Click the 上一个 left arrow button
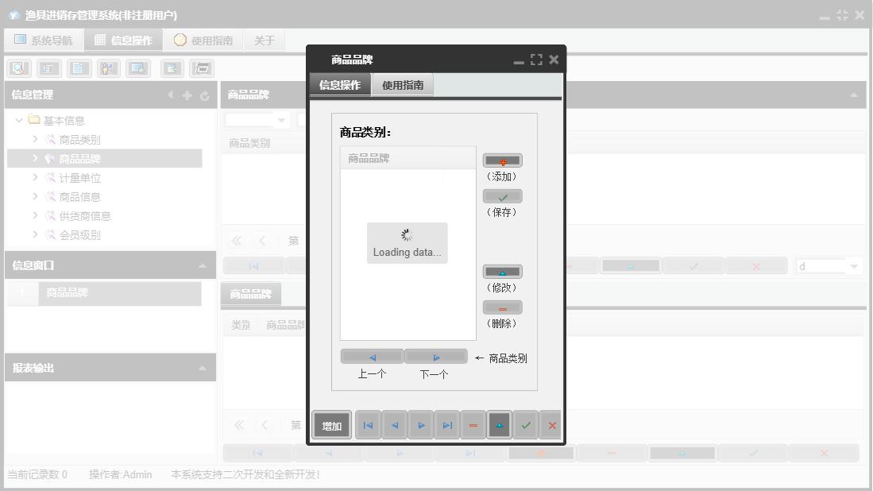This screenshot has width=873, height=491. [x=372, y=357]
